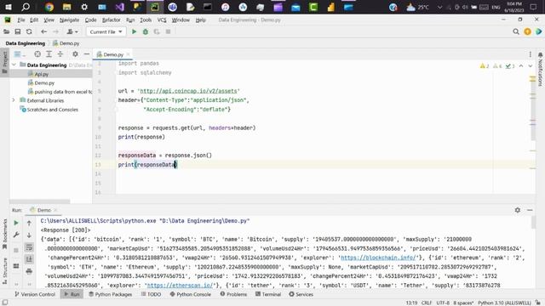Open run configuration wrench icon
545x306 pixels.
click(x=16, y=235)
